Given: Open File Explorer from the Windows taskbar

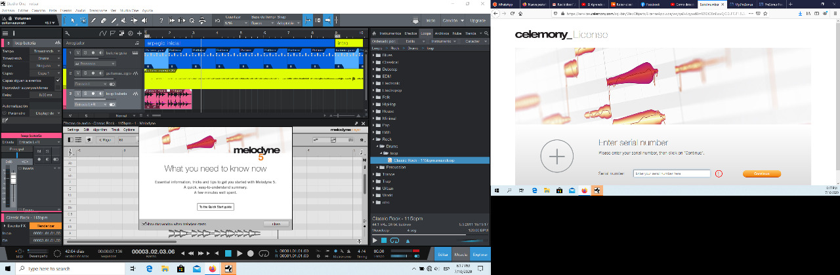Looking at the screenshot, I should point(165,268).
